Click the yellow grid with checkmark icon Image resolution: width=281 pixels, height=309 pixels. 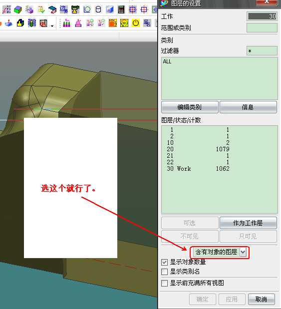pos(41,9)
